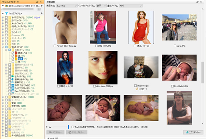
Task: Toggle the サムネイルをぼやけさせる checkbox
Action: [72, 126]
